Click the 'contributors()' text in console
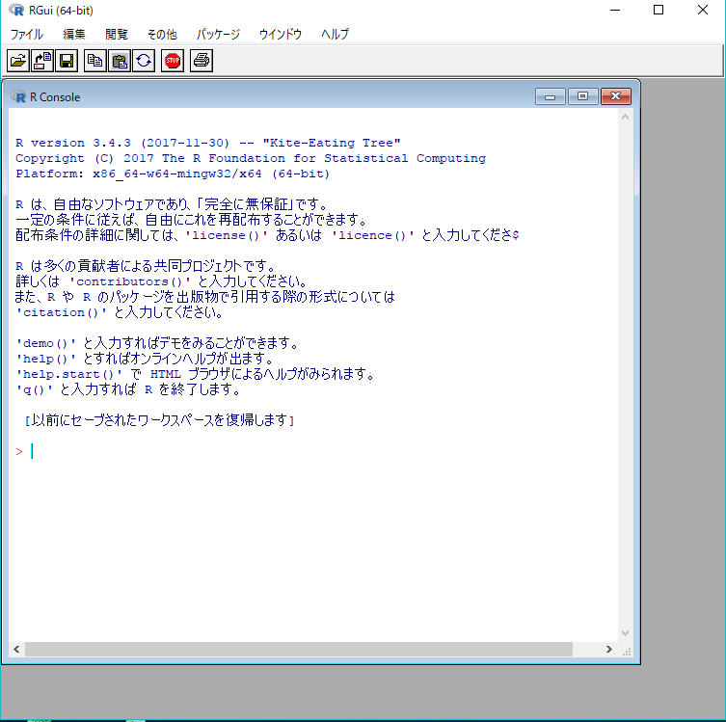 click(129, 281)
